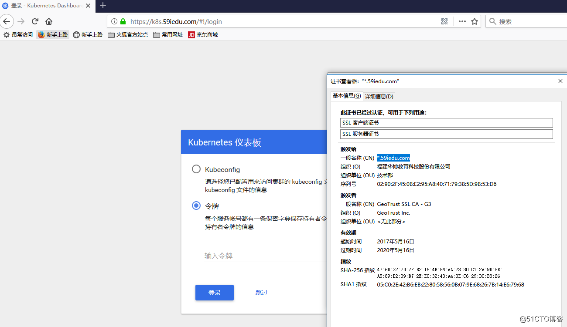Select the Kubeconfig radio option
This screenshot has height=327, width=567.
pyautogui.click(x=196, y=169)
